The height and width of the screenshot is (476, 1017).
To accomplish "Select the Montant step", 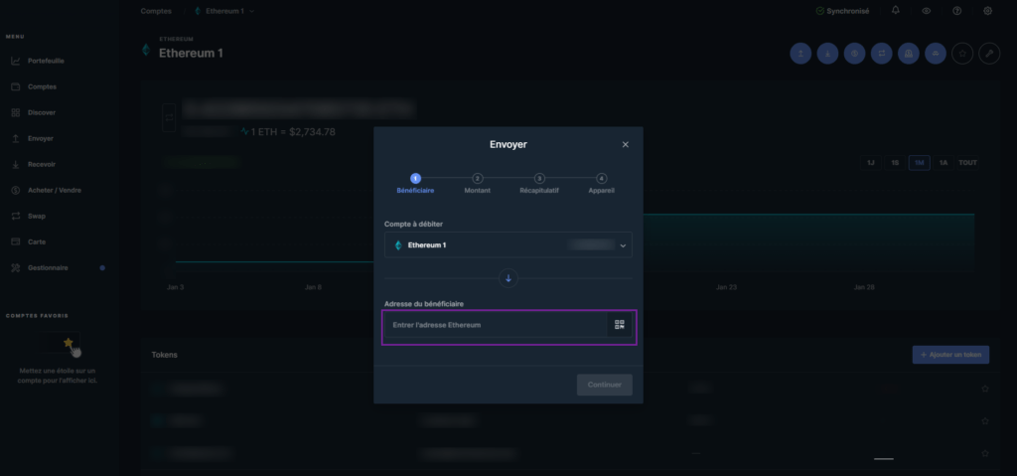I will [x=478, y=184].
